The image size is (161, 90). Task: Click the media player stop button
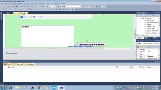25,17
